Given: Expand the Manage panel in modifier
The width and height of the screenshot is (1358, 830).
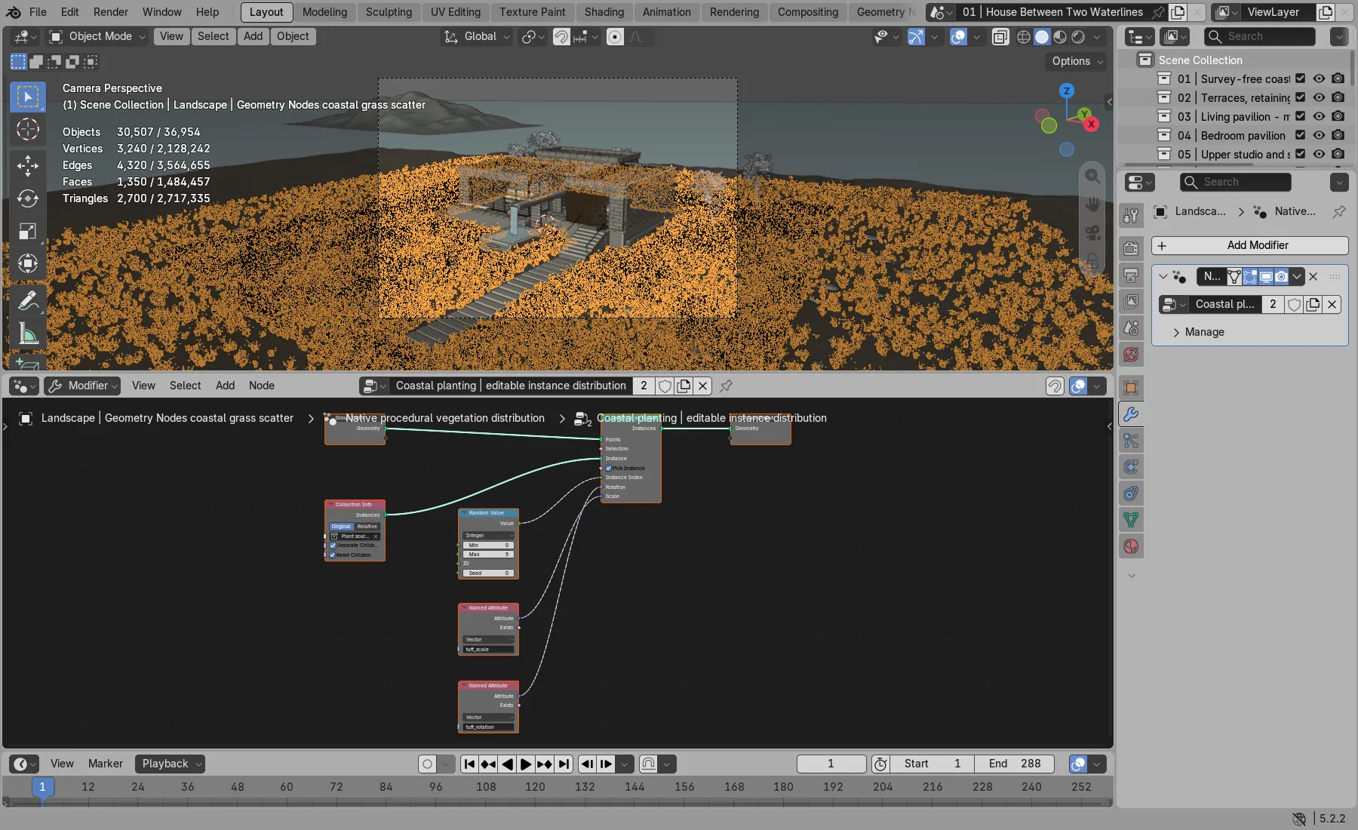Looking at the screenshot, I should (1203, 332).
